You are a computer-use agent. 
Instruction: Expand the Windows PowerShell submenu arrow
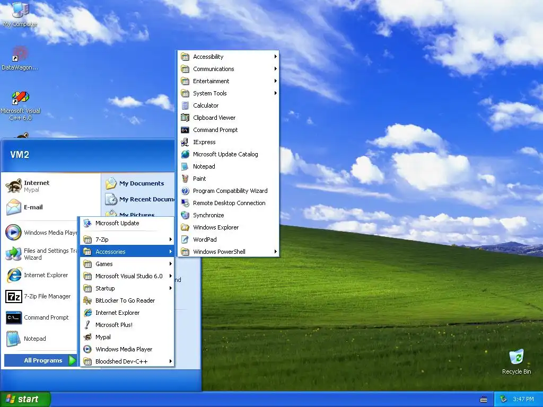(x=275, y=252)
